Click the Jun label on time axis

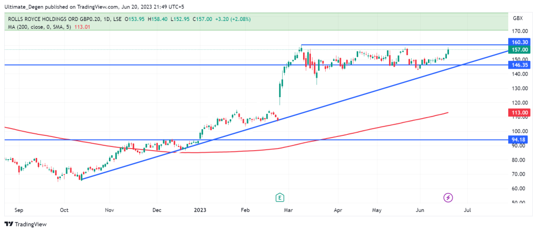[419, 211]
